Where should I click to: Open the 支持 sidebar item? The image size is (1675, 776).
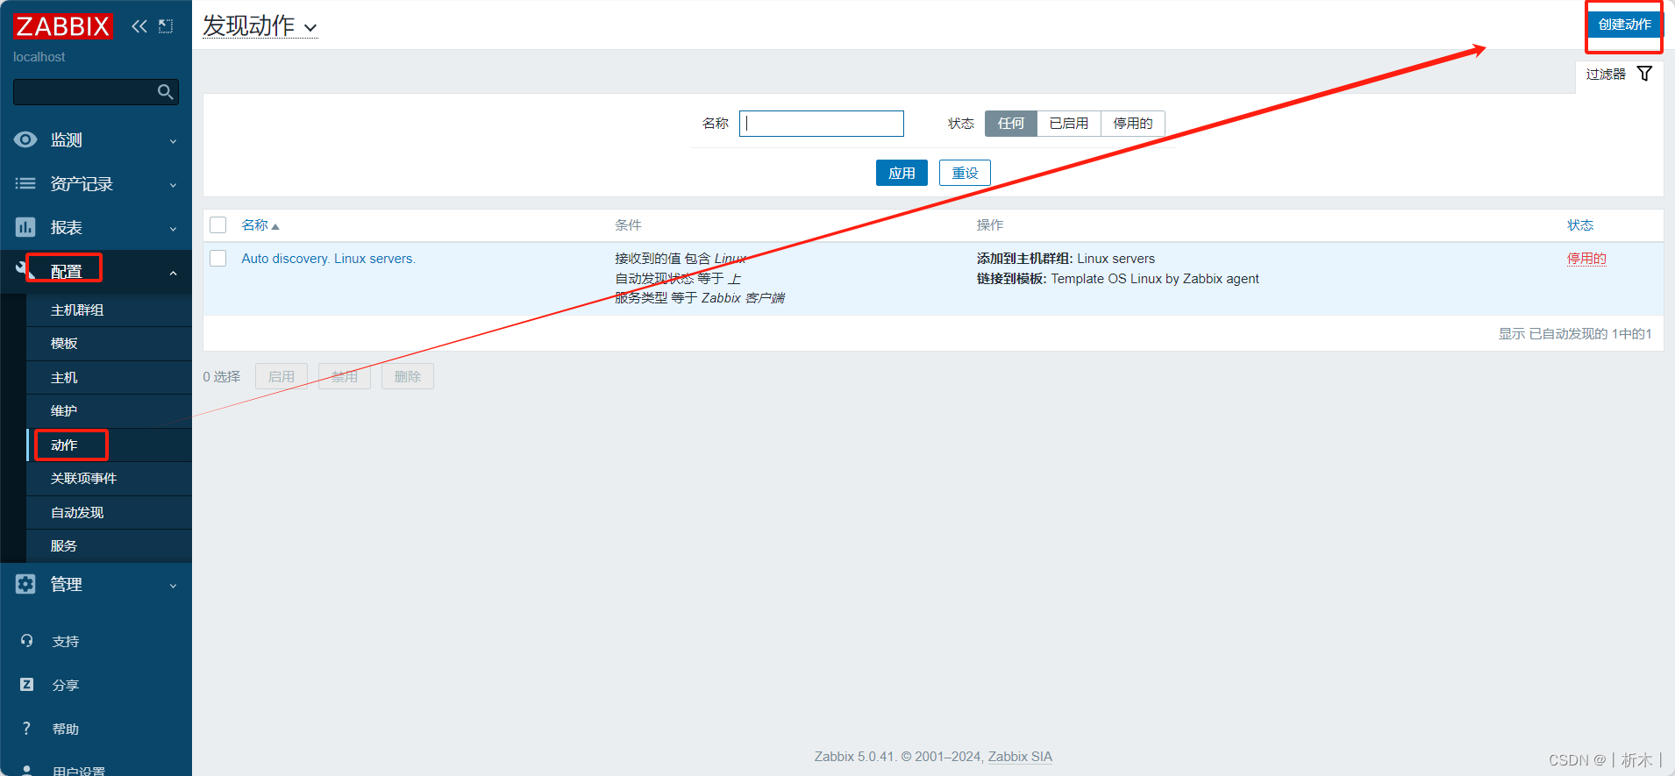click(x=66, y=641)
